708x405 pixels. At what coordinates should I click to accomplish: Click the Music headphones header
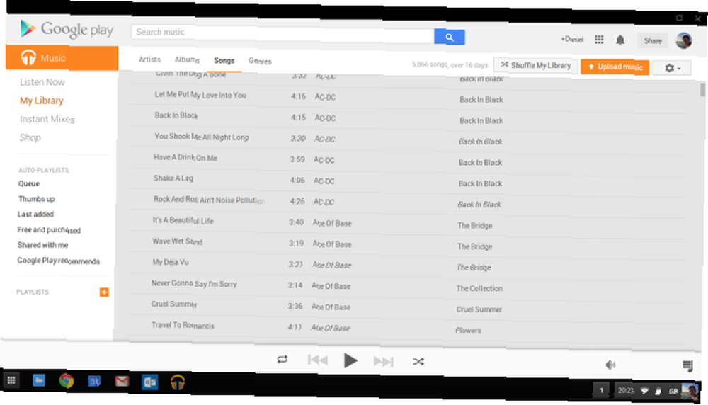point(62,58)
